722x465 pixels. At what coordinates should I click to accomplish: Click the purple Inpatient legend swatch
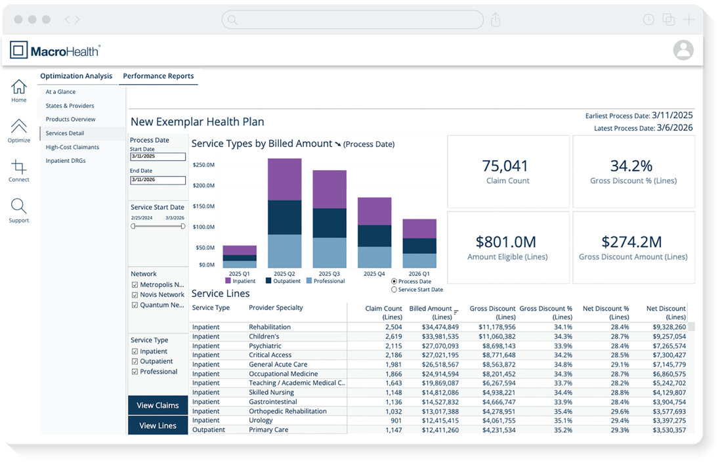tap(228, 280)
